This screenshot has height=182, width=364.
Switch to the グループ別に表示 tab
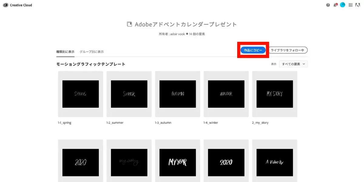pyautogui.click(x=92, y=52)
